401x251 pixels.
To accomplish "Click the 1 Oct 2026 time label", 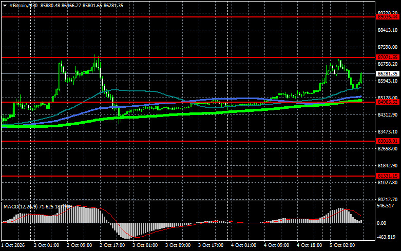I will 13,245.
